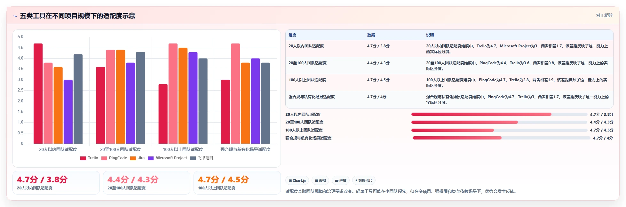
Task: Click the small icon before the dashboard title
Action: coord(15,16)
